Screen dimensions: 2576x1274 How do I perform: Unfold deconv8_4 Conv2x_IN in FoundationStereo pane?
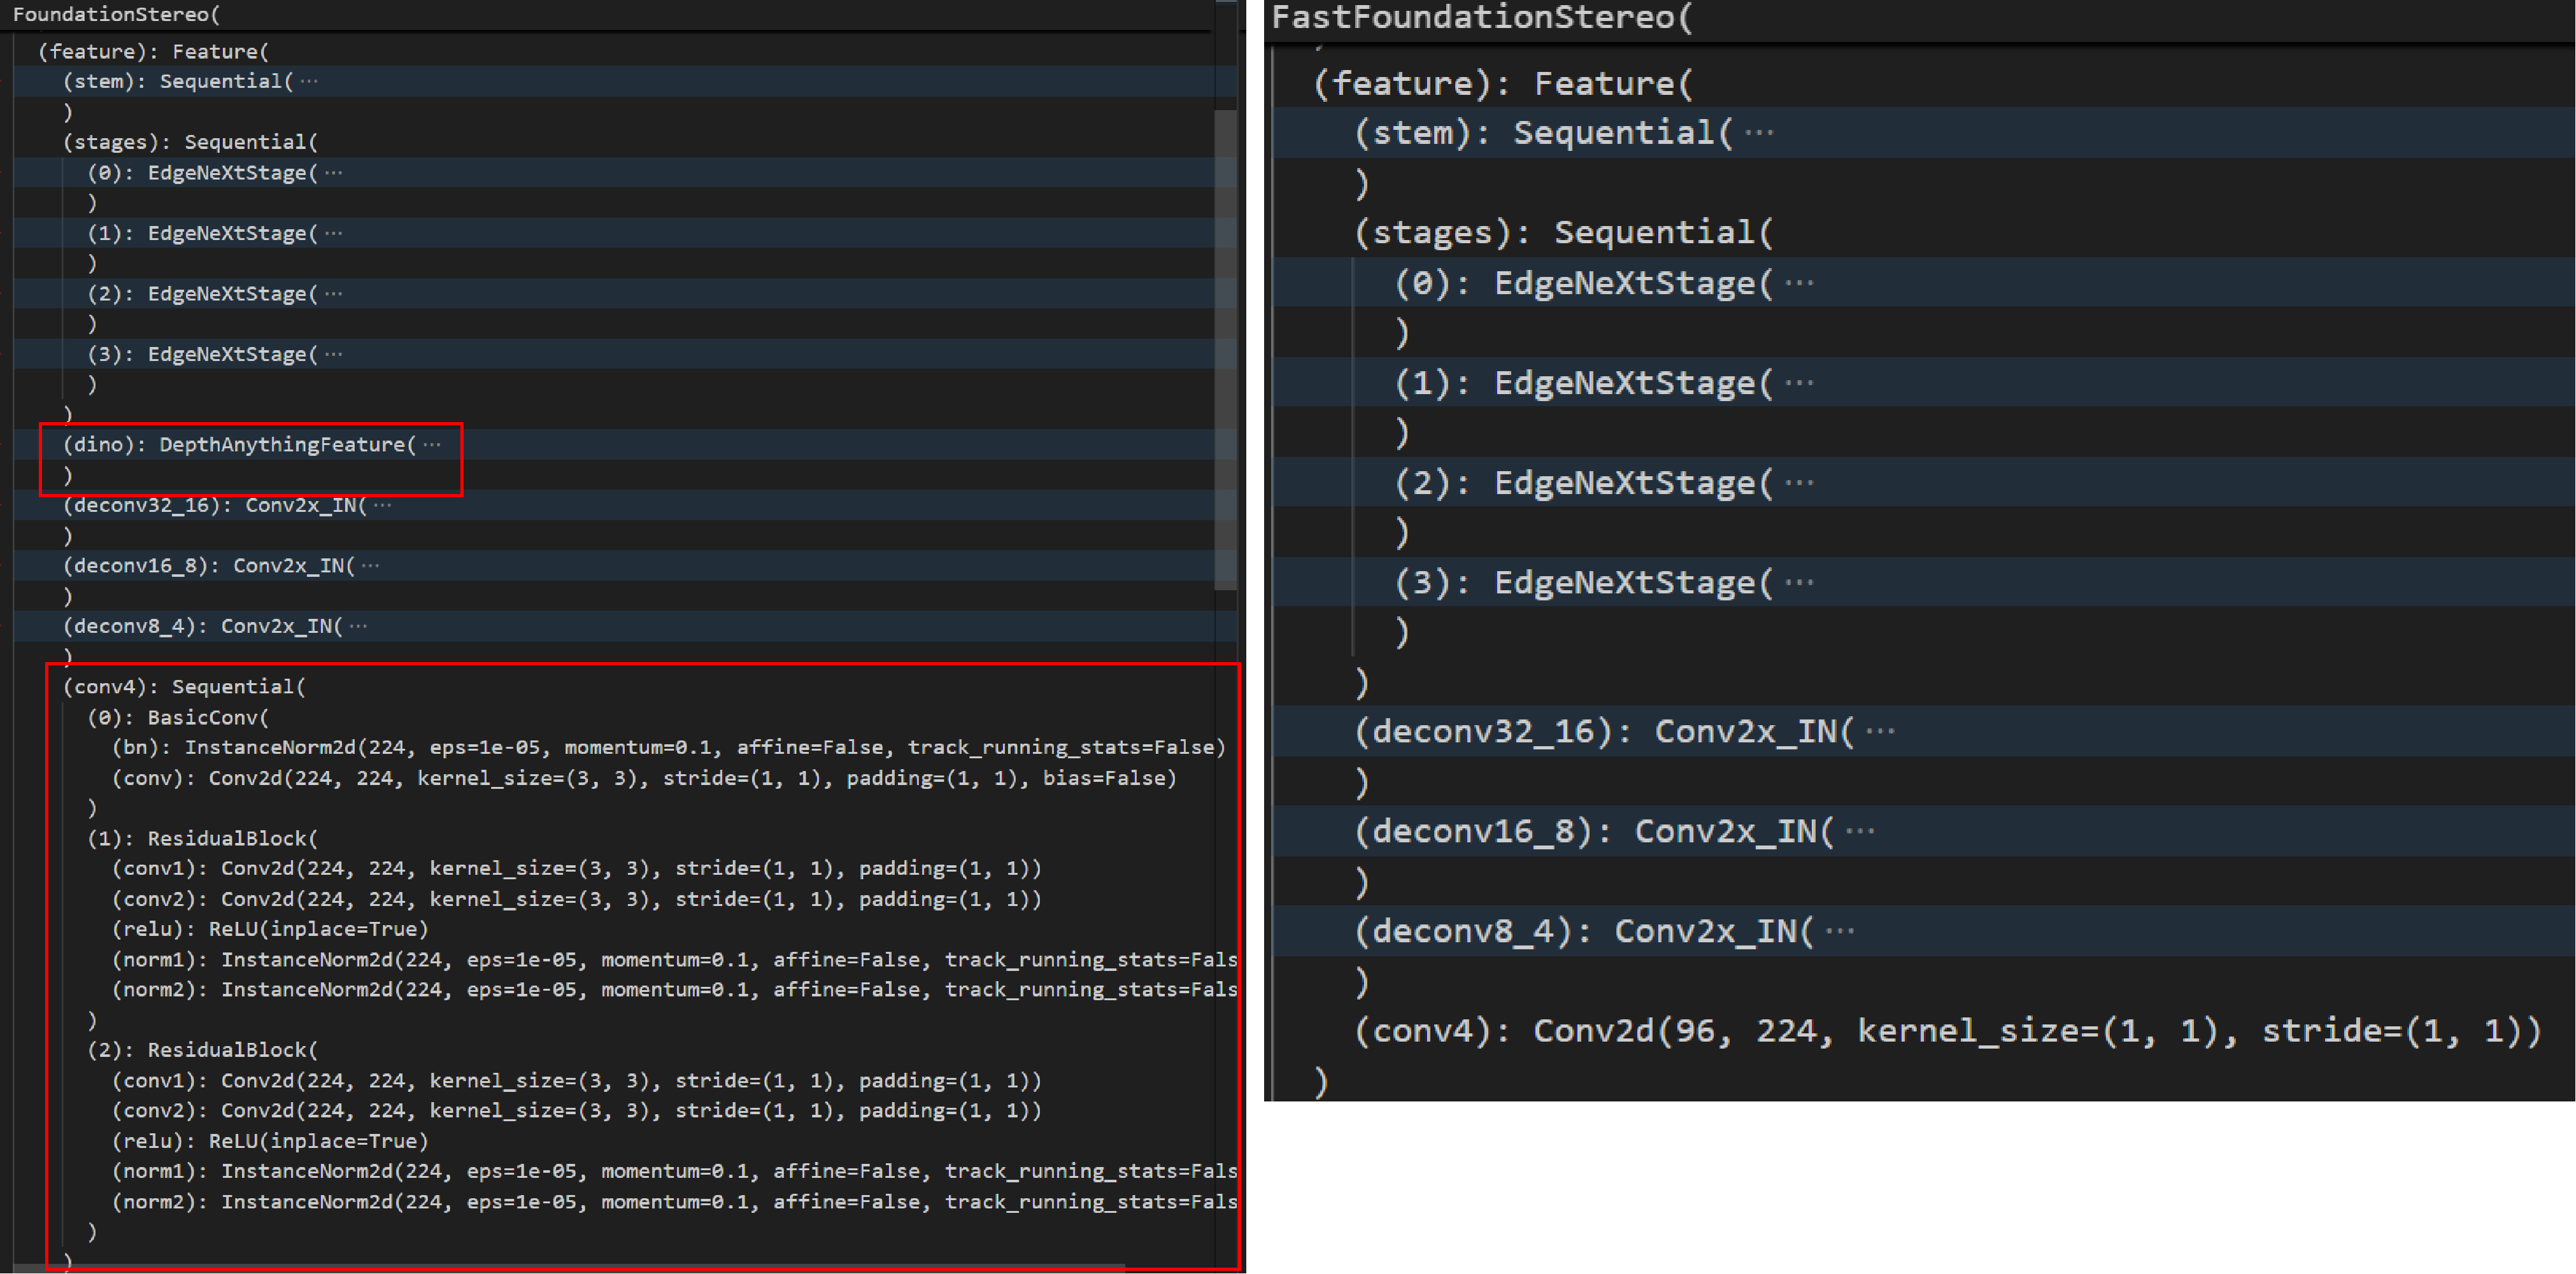point(359,626)
